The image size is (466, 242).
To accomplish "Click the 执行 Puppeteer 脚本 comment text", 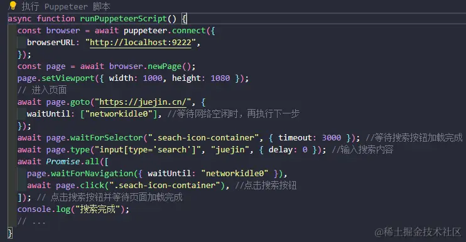I will point(66,6).
